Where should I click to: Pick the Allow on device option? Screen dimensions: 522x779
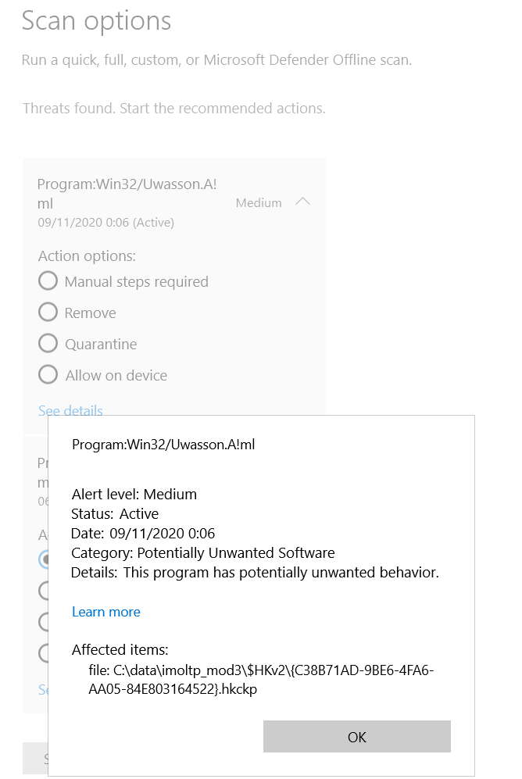tap(48, 375)
